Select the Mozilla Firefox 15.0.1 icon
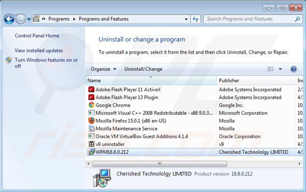Image resolution: width=306 pixels, height=192 pixels. coord(91,121)
